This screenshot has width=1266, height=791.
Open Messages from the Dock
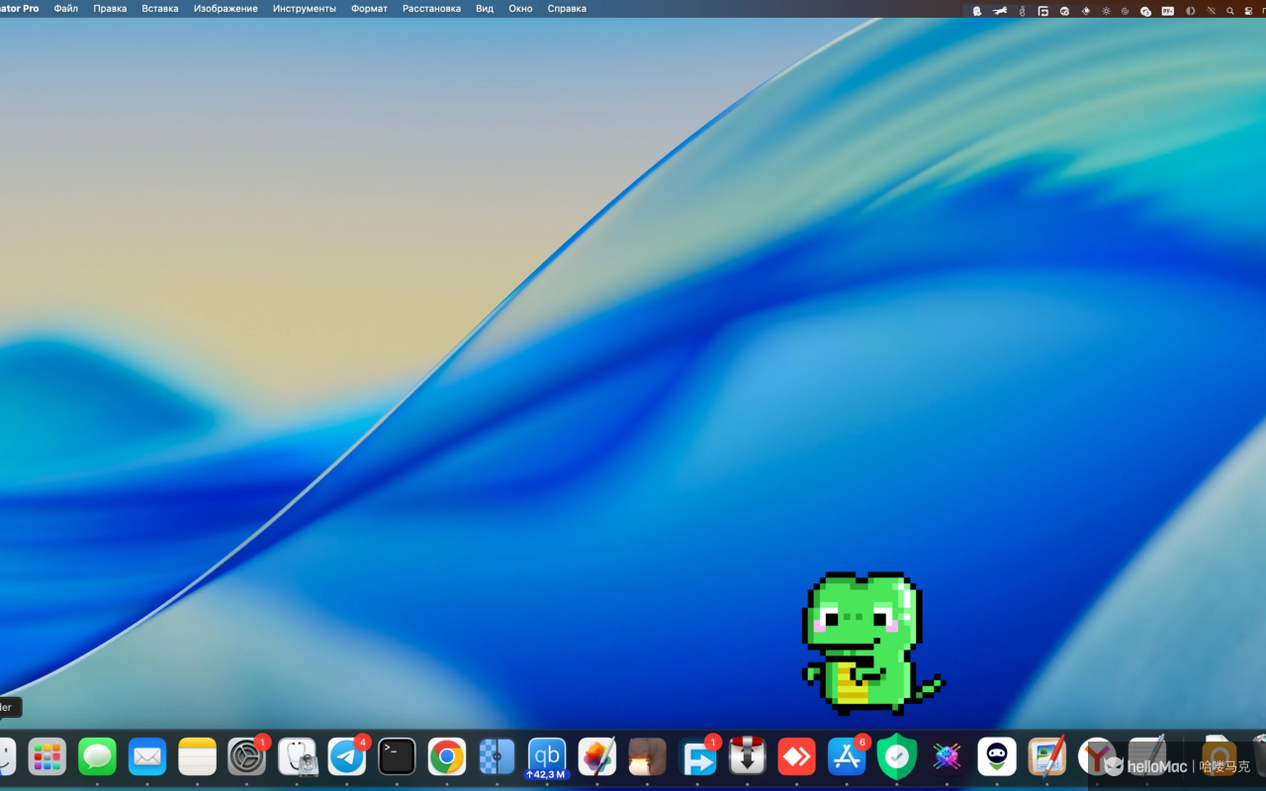click(x=97, y=757)
